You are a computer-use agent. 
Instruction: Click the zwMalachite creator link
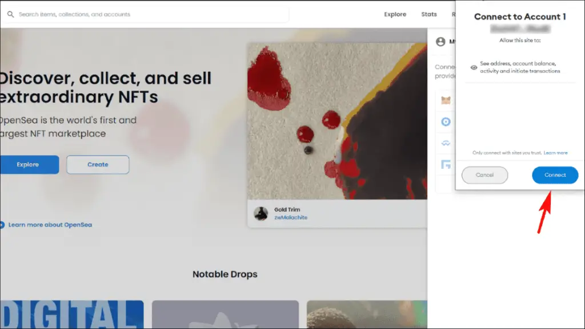click(x=291, y=218)
